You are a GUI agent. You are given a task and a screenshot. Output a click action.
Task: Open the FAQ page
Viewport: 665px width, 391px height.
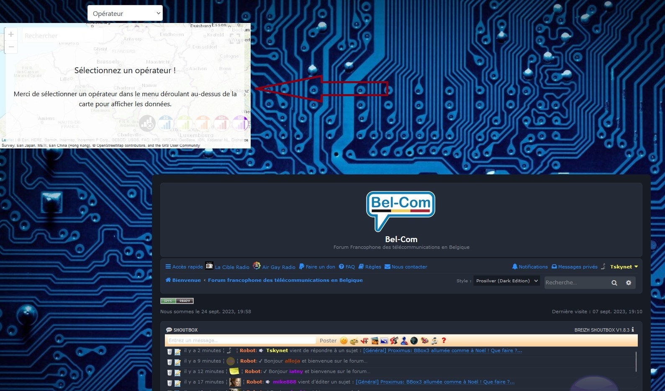347,267
